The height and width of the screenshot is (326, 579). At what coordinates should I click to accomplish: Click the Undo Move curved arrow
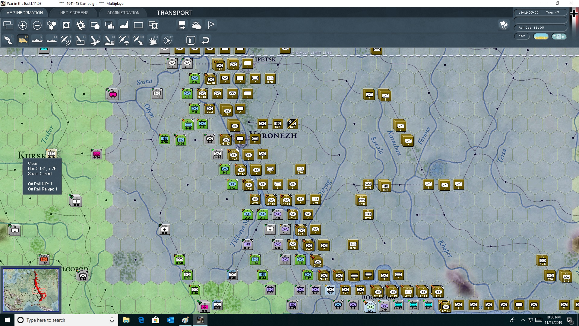coord(205,40)
